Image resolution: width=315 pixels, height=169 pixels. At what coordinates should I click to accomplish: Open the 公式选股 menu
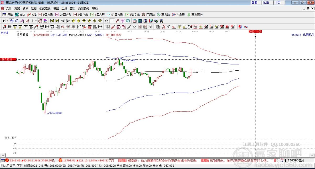tap(45, 8)
